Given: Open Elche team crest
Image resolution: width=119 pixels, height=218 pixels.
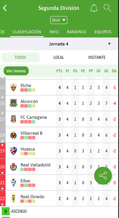Looking at the screenshot, I should point(13,87).
